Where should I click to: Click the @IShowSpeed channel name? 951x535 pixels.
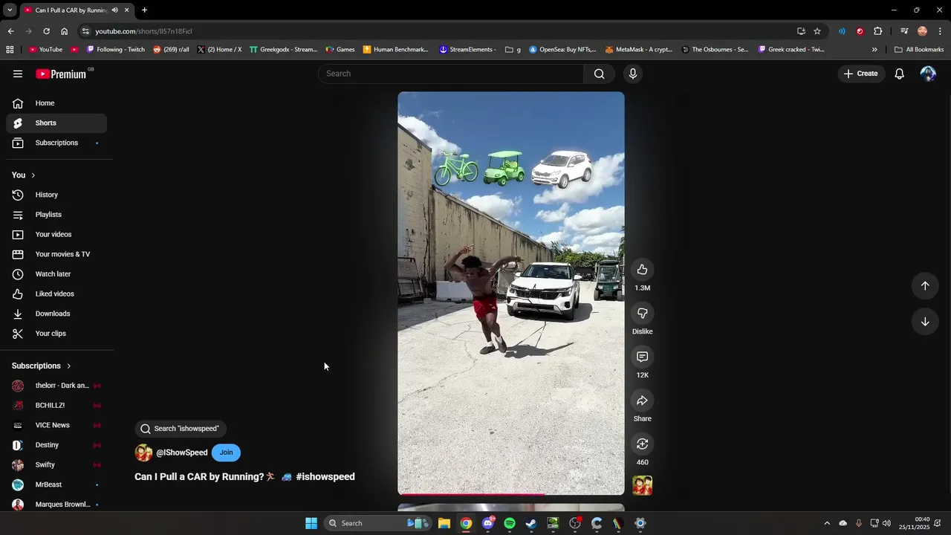(x=182, y=453)
